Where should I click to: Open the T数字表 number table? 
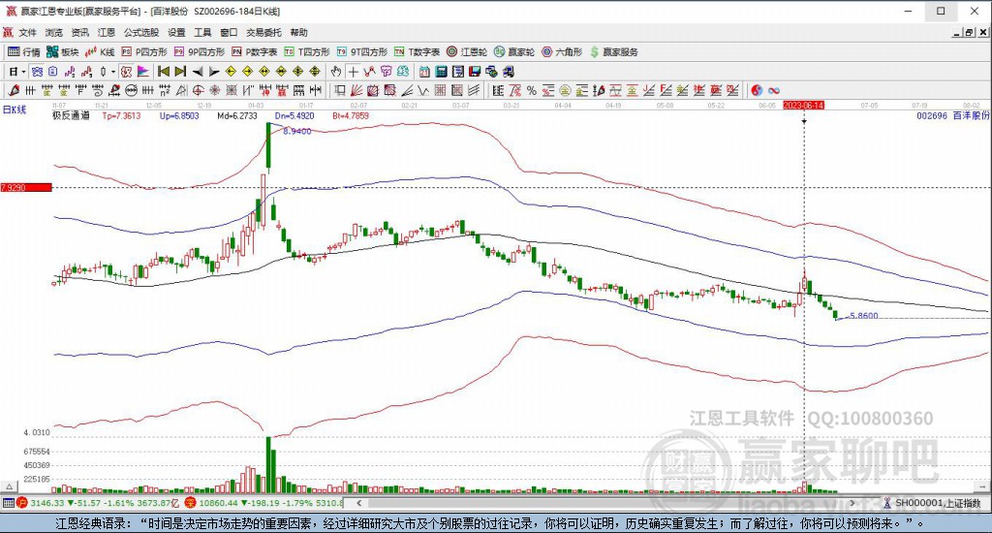pyautogui.click(x=417, y=52)
